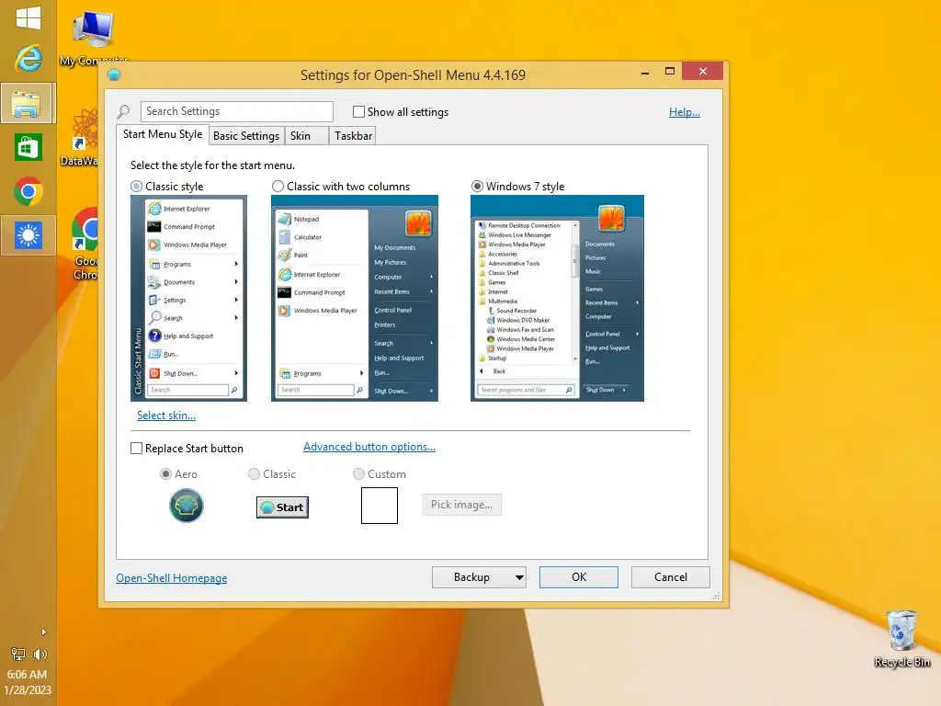Click into the Search Settings field

[x=237, y=111]
